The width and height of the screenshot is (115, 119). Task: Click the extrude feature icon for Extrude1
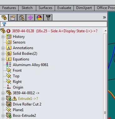(9, 98)
